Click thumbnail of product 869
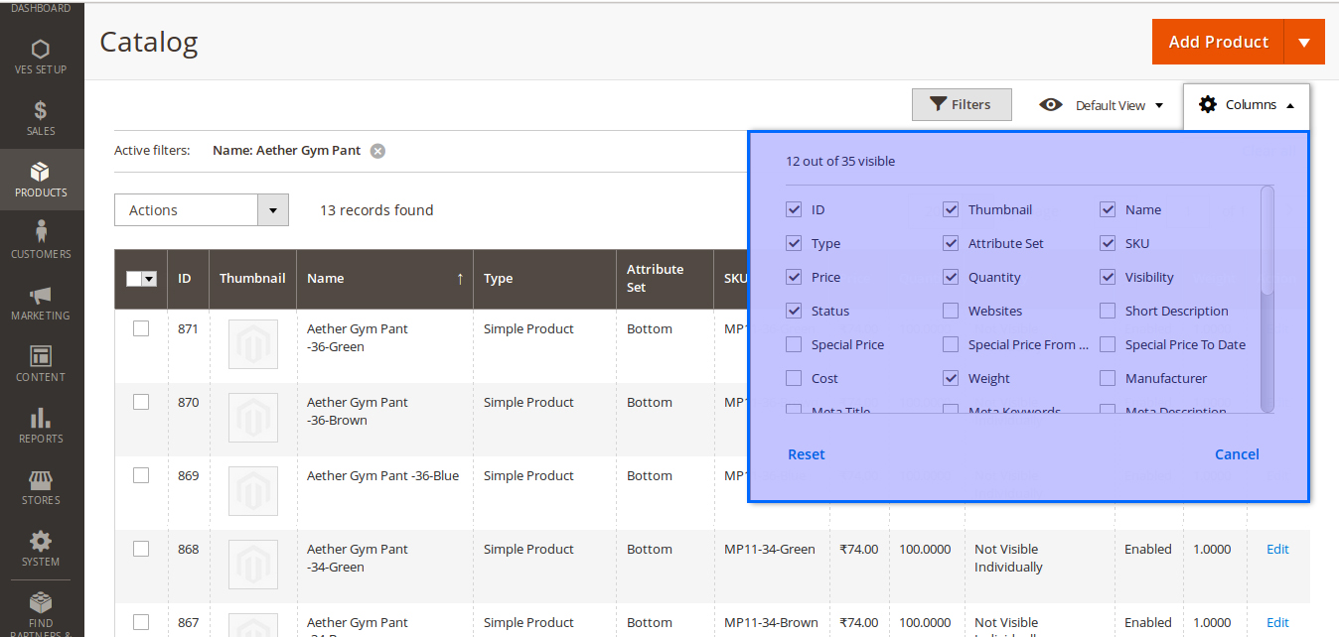 pyautogui.click(x=253, y=491)
